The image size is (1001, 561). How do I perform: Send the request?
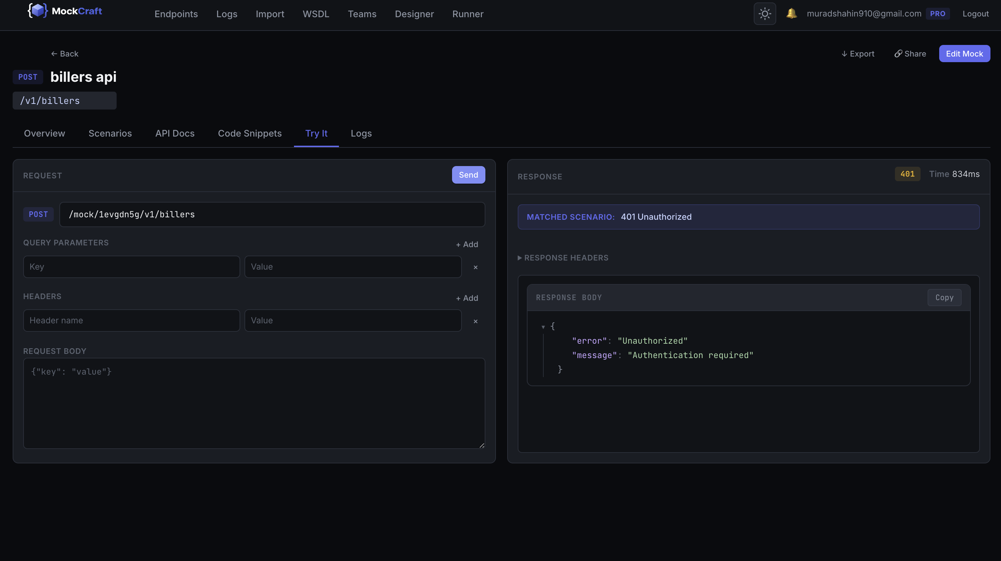[468, 175]
